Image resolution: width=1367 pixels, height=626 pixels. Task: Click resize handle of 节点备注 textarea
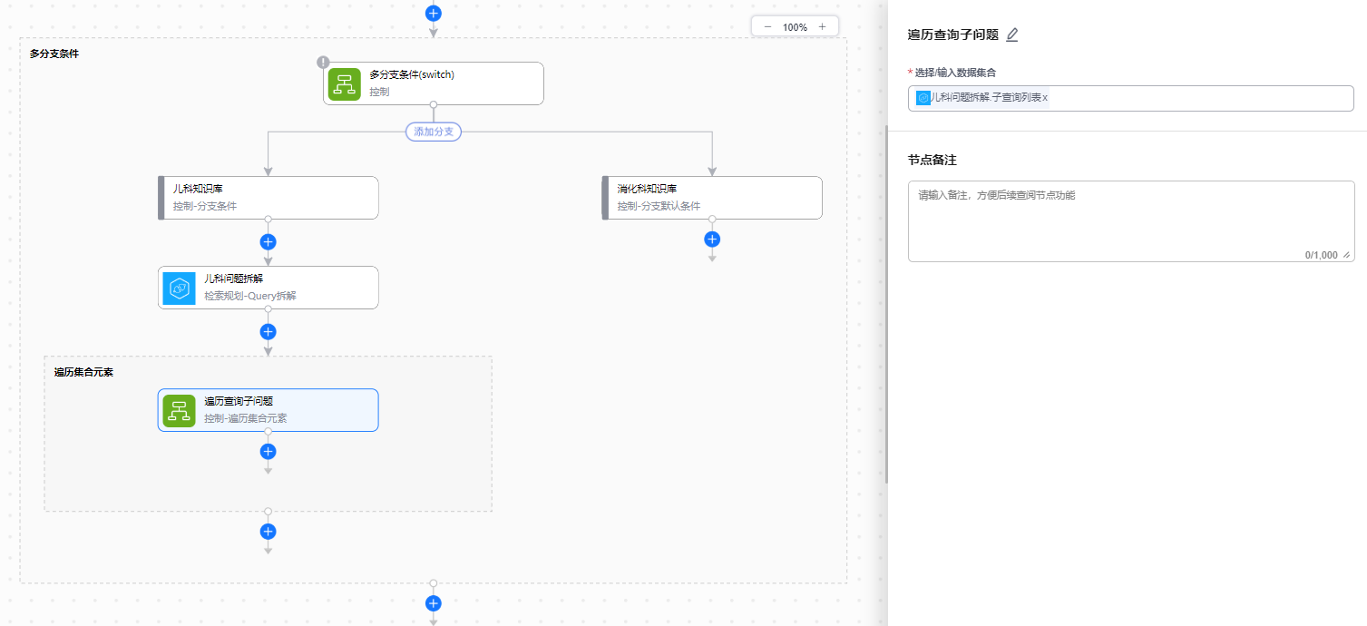click(x=1346, y=255)
